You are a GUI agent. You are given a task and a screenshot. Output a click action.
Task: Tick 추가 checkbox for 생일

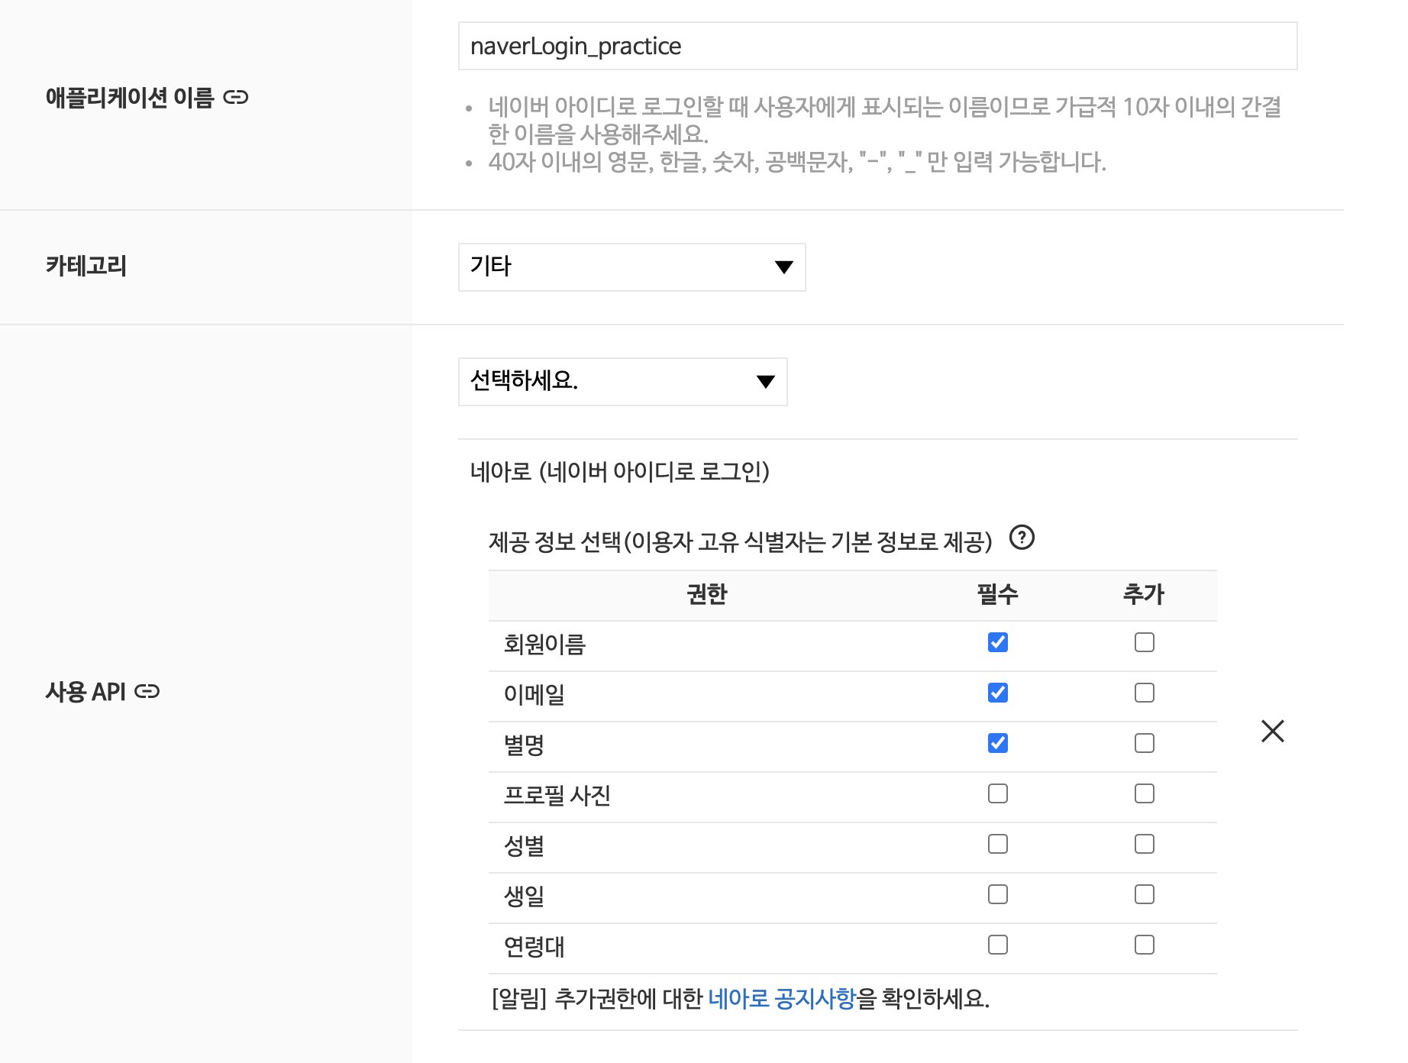coord(1144,894)
